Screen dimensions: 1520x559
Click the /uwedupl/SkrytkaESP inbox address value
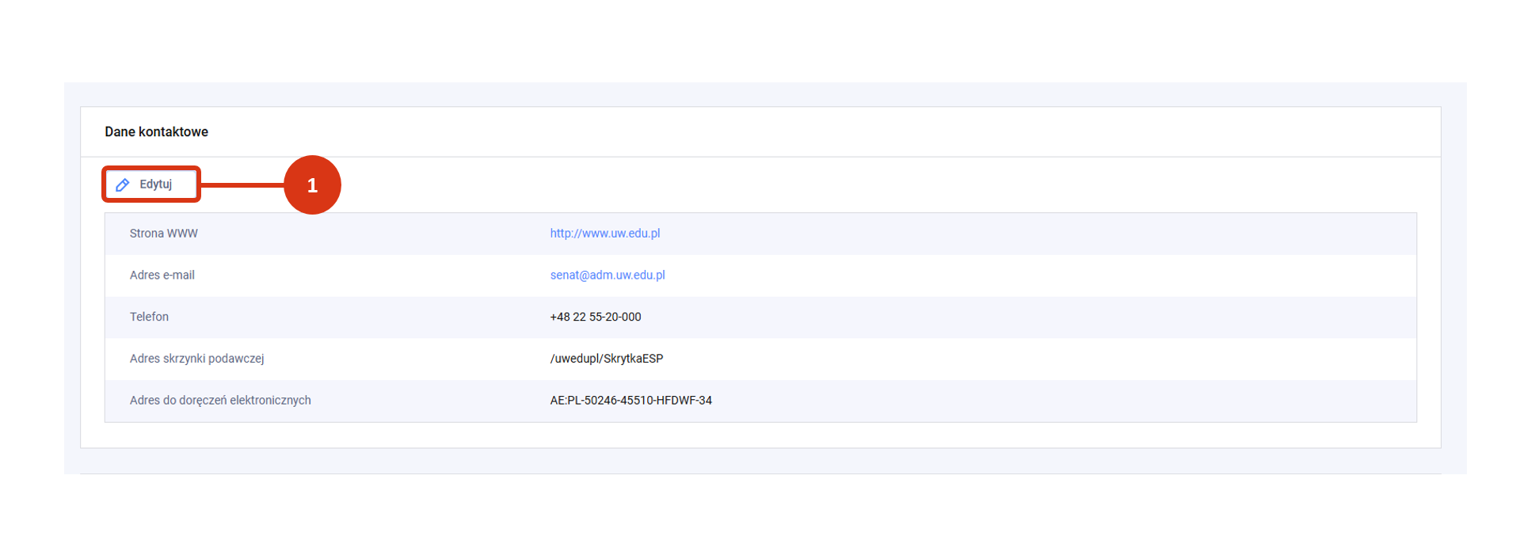point(606,359)
